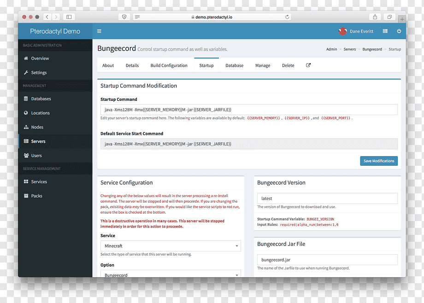Open the Manage tab
Image resolution: width=424 pixels, height=303 pixels.
pyautogui.click(x=263, y=65)
